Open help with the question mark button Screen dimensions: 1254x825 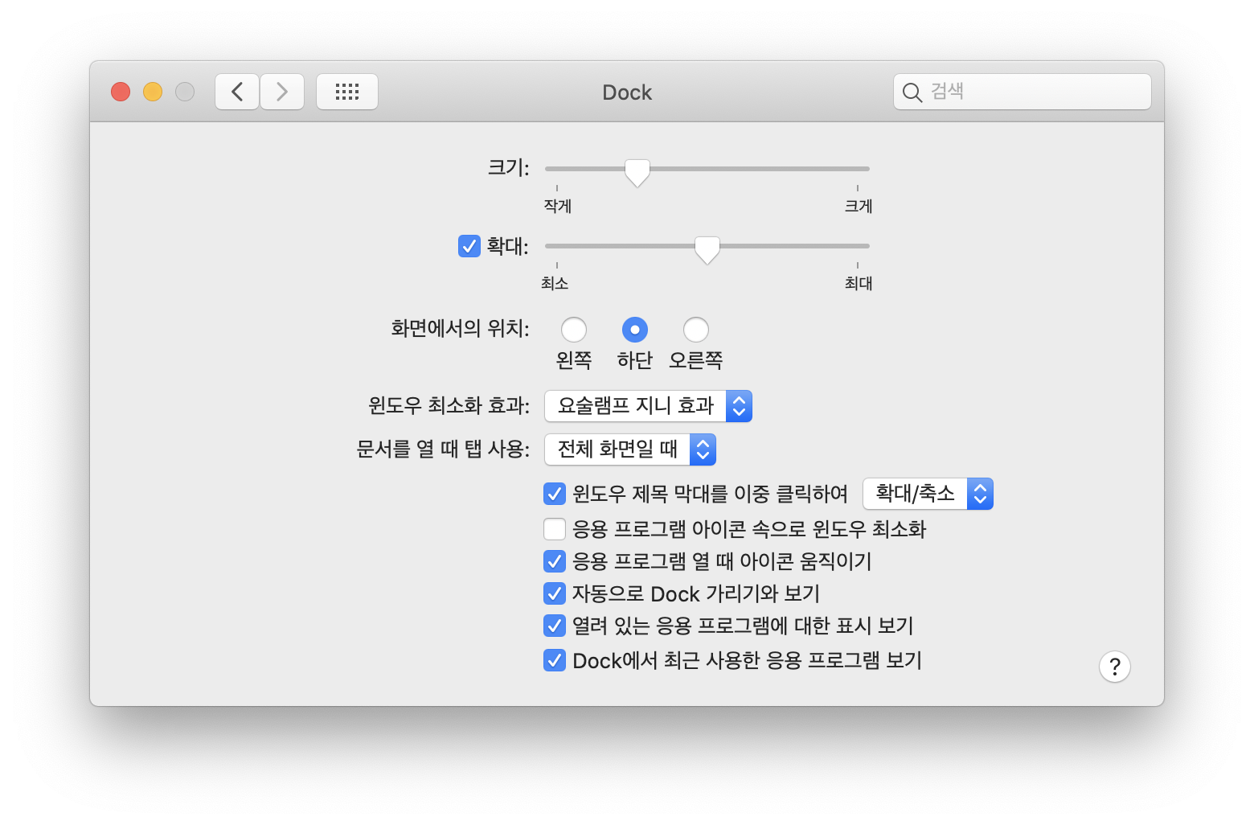(x=1115, y=667)
